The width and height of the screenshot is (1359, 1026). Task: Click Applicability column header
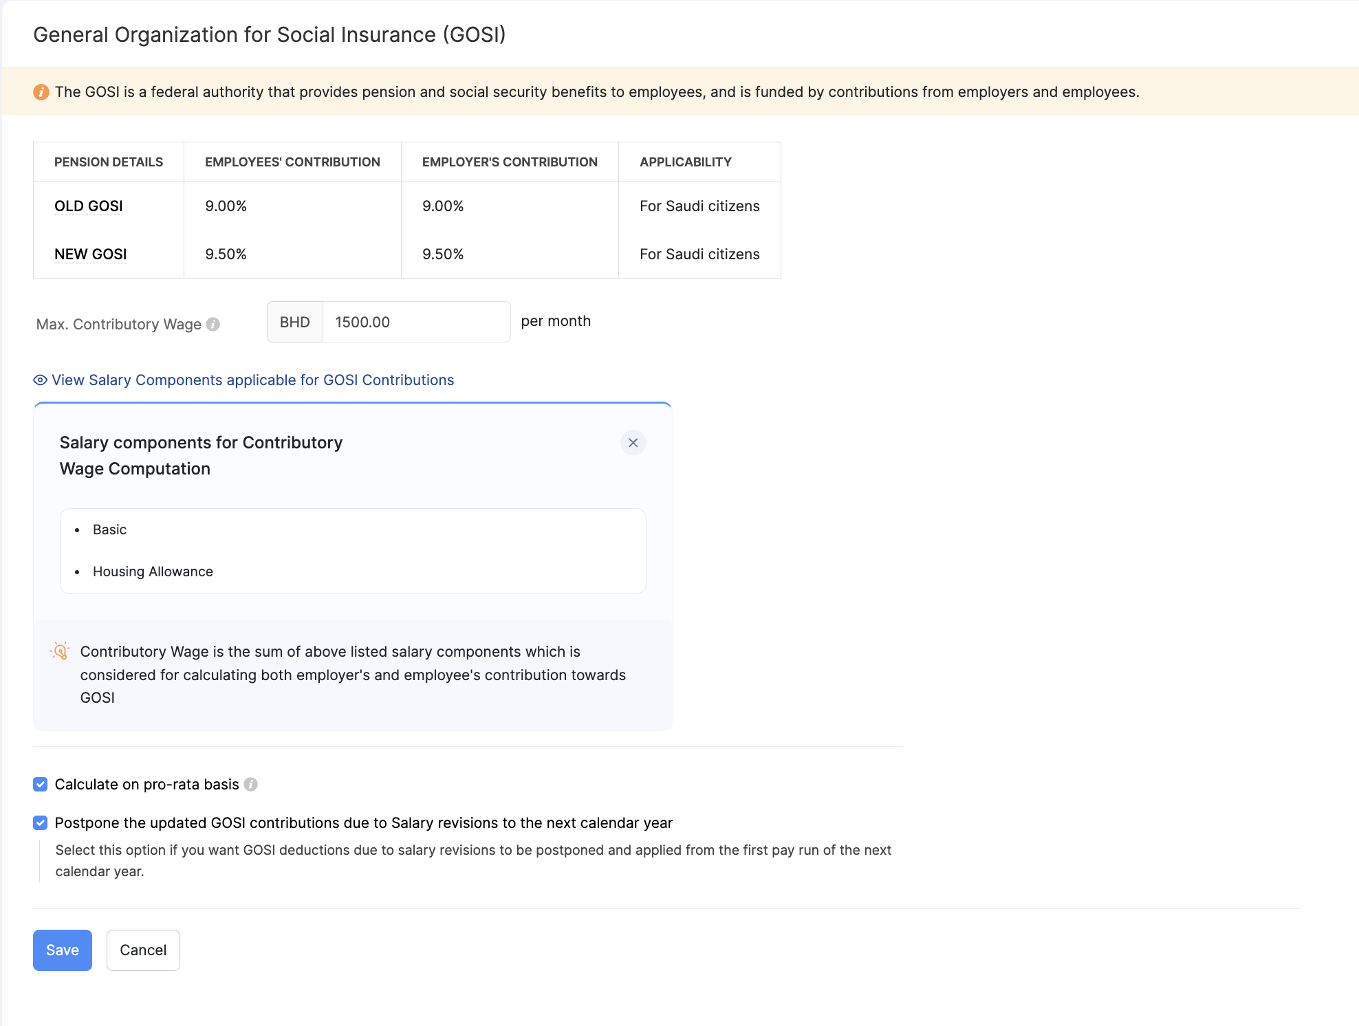pyautogui.click(x=686, y=162)
